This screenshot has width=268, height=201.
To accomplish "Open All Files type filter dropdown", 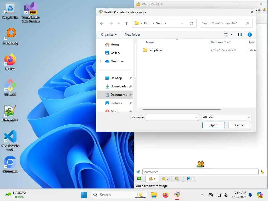I will click(226, 117).
